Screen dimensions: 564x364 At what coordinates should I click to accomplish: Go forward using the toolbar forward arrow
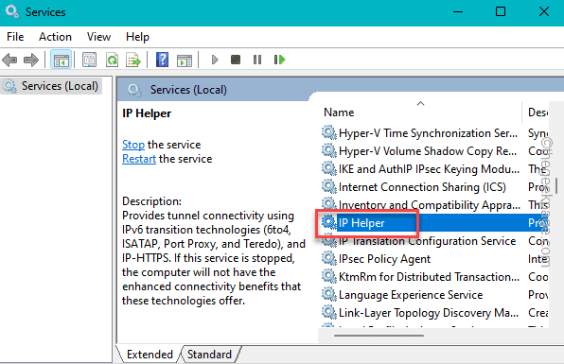(31, 60)
